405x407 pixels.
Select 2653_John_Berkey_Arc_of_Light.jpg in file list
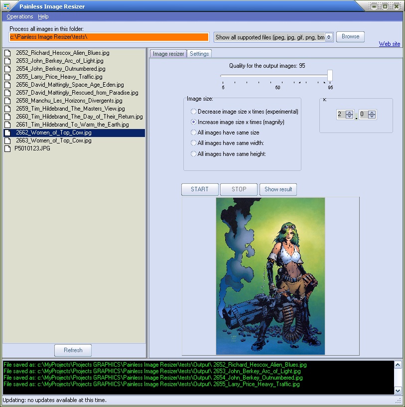pyautogui.click(x=60, y=61)
